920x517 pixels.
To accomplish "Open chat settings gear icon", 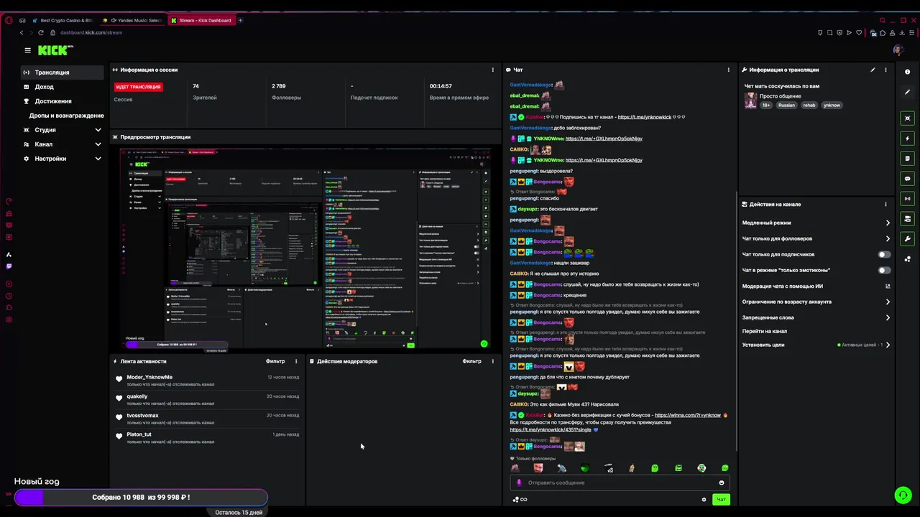I will (x=704, y=500).
